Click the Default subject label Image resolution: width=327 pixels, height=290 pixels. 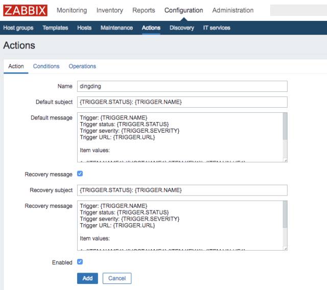[54, 102]
